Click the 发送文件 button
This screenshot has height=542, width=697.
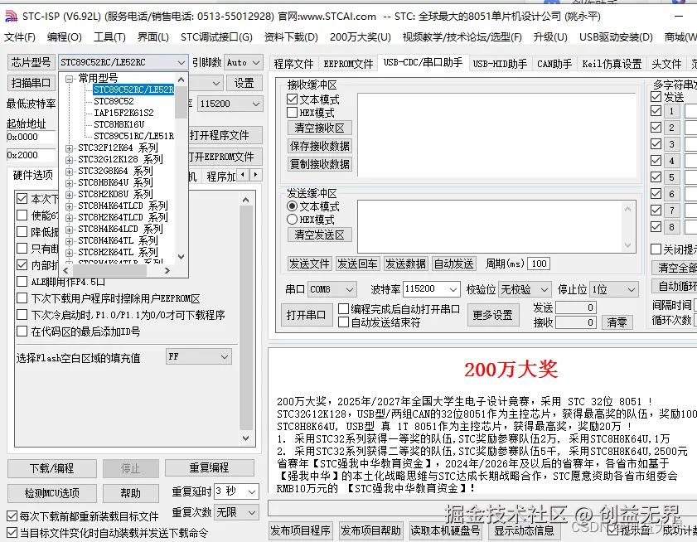(x=309, y=264)
